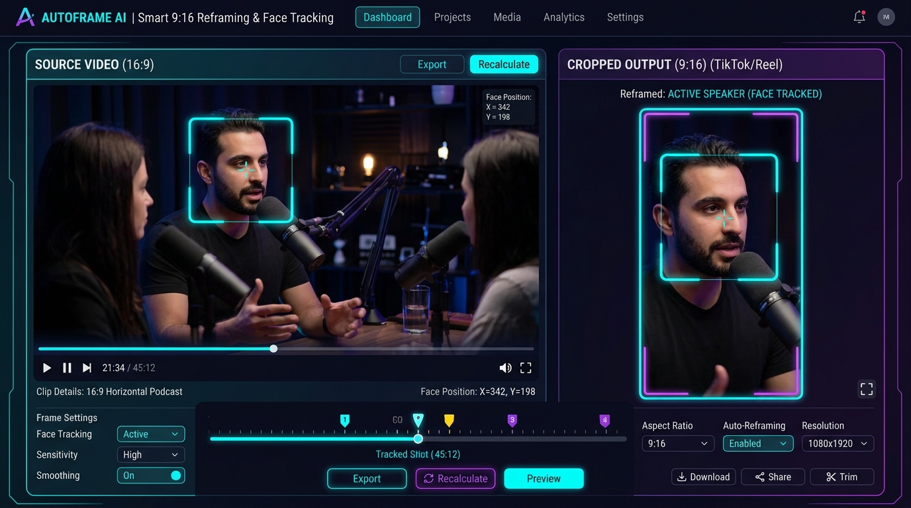Click the tracked shot timeline slider handle
The image size is (911, 508).
tap(418, 439)
